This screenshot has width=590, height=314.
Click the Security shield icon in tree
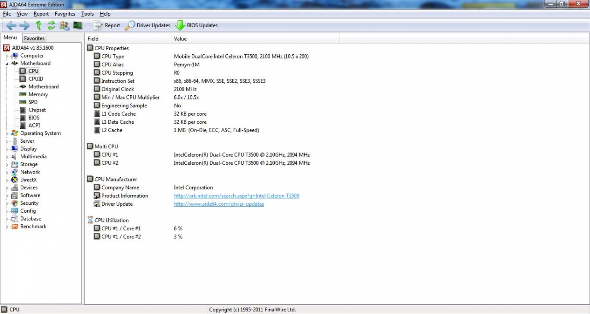pyautogui.click(x=15, y=203)
